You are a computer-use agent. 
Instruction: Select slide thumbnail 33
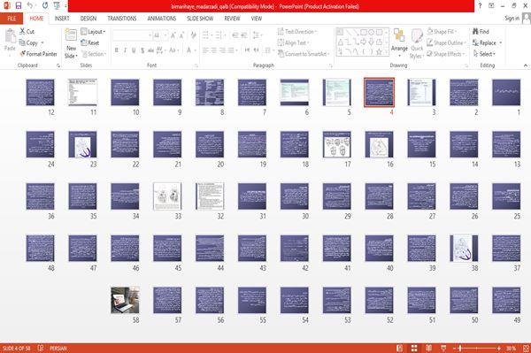point(167,196)
